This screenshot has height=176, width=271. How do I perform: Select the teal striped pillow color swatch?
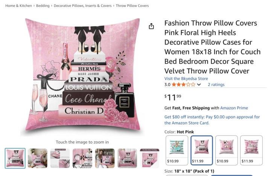[x=177, y=150]
